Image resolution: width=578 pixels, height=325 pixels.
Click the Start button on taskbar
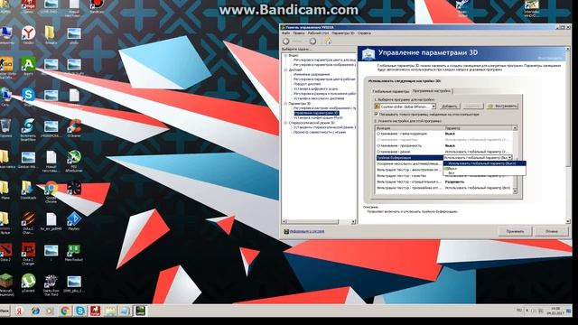(5, 311)
